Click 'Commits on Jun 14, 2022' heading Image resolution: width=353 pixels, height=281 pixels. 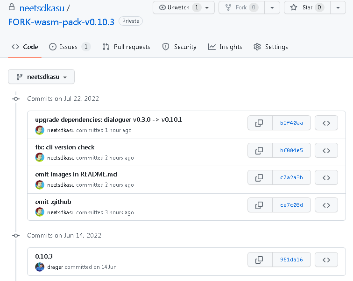pos(64,235)
